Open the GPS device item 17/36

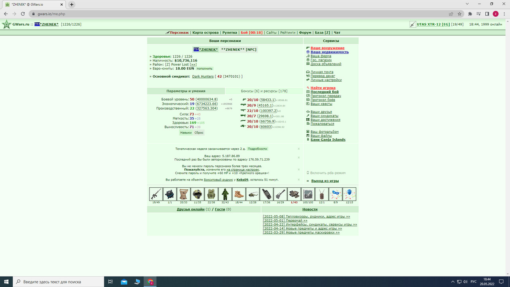click(x=267, y=194)
